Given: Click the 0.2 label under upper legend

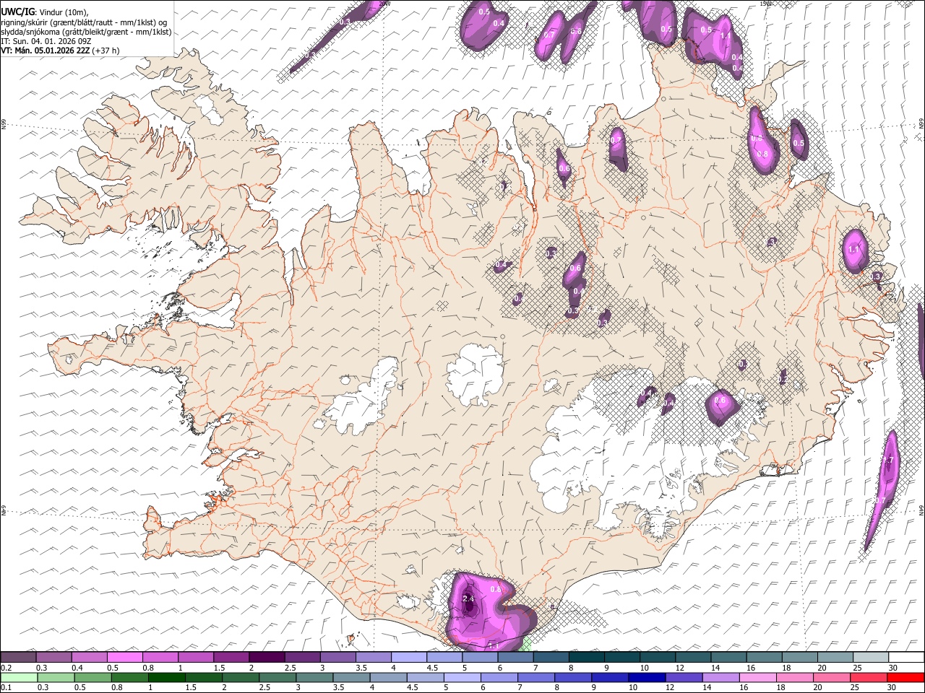Looking at the screenshot, I should click(x=6, y=668).
